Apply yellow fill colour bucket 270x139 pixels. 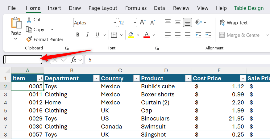point(131,35)
